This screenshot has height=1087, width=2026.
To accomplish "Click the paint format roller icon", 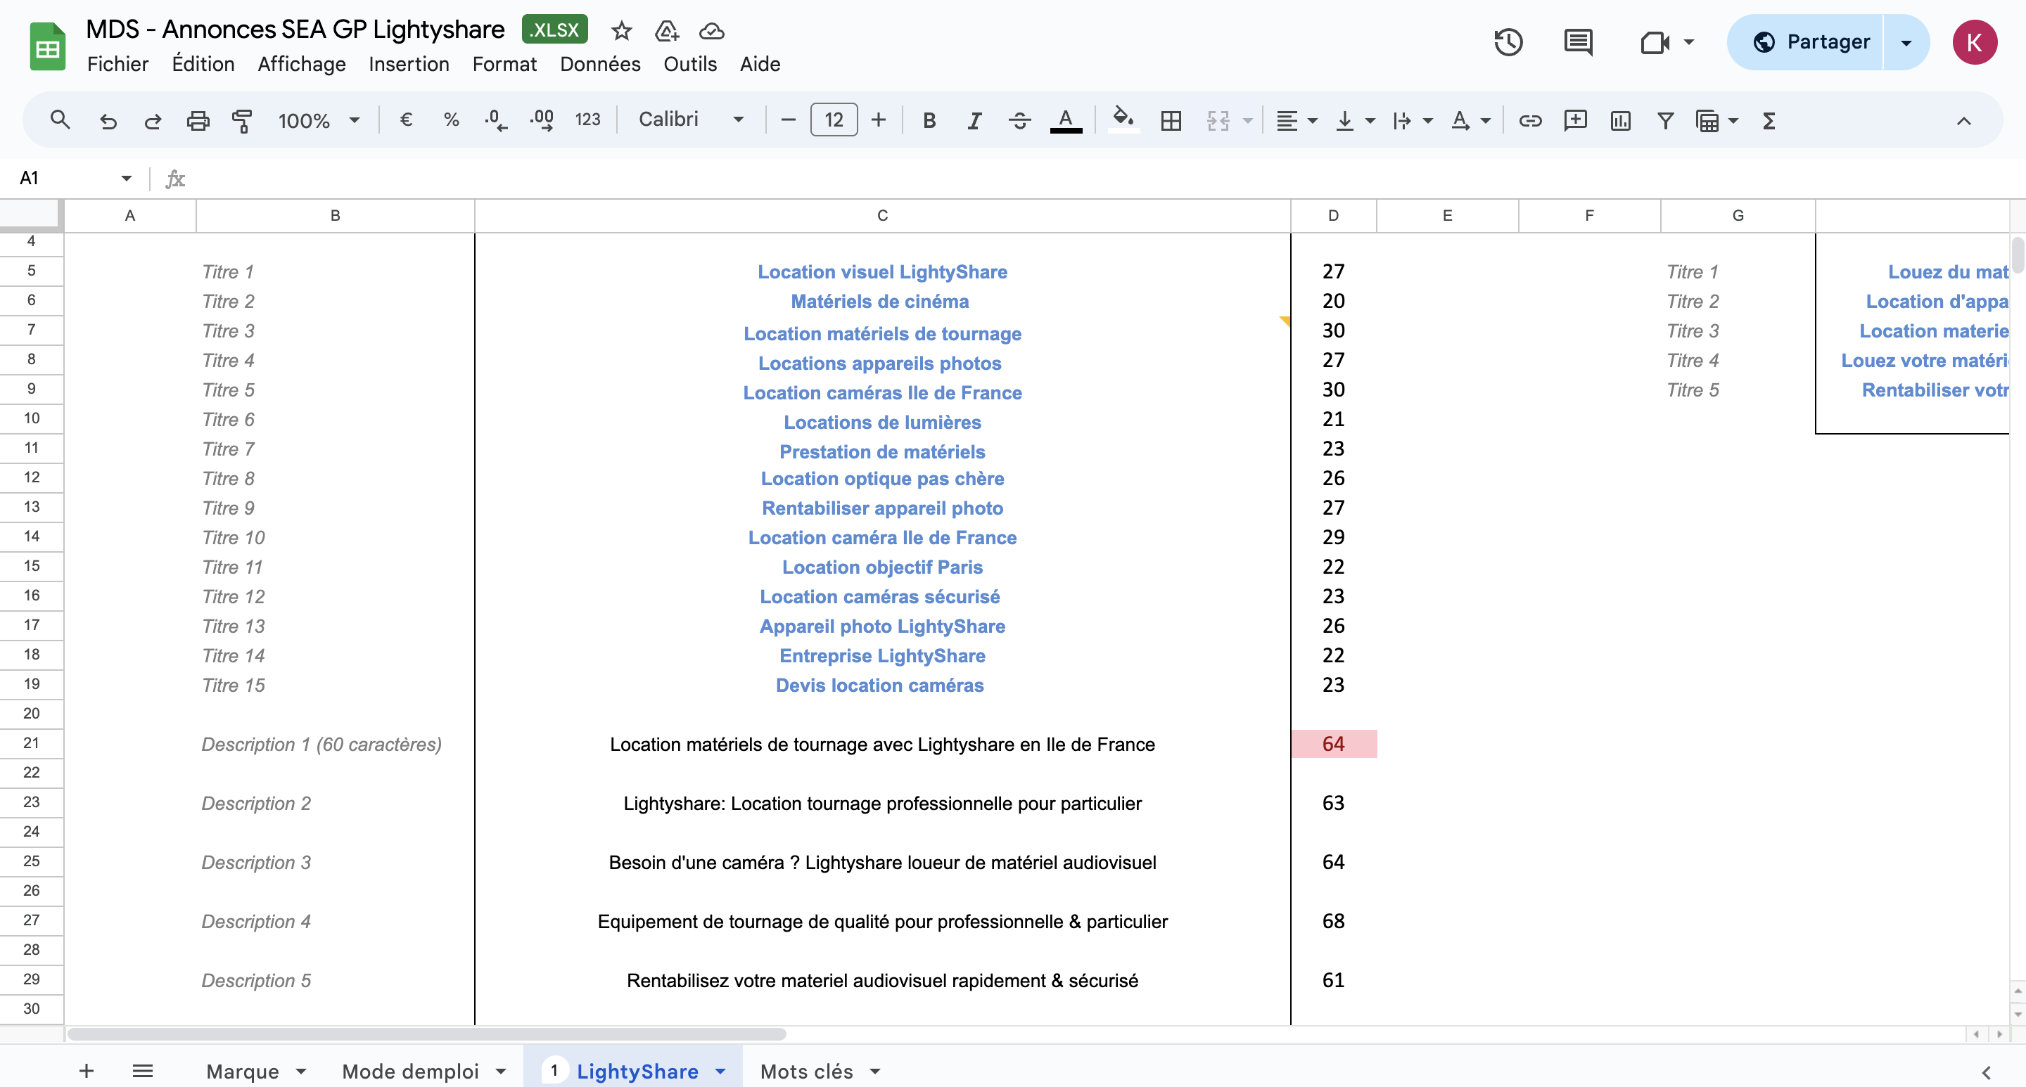I will pos(242,120).
